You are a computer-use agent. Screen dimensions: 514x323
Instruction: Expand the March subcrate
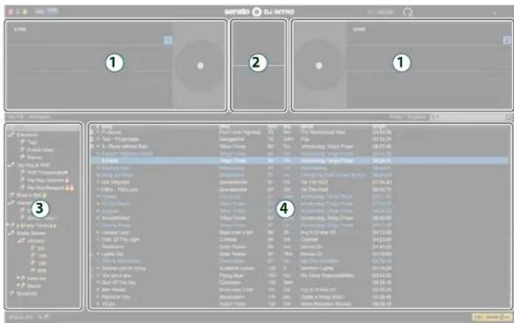[x=19, y=286]
